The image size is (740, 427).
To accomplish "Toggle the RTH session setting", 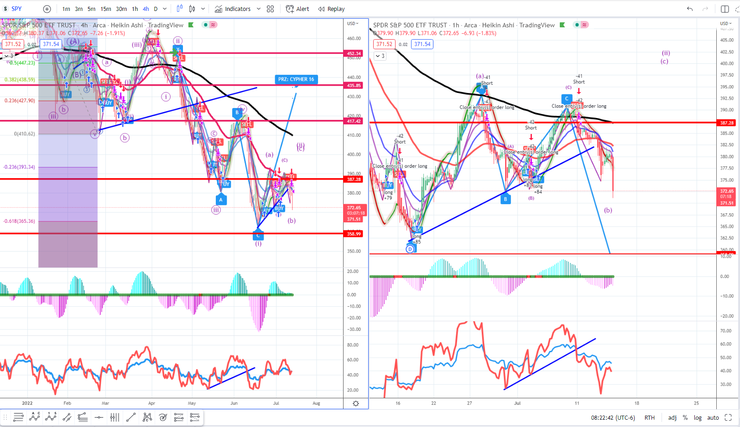I will click(649, 417).
